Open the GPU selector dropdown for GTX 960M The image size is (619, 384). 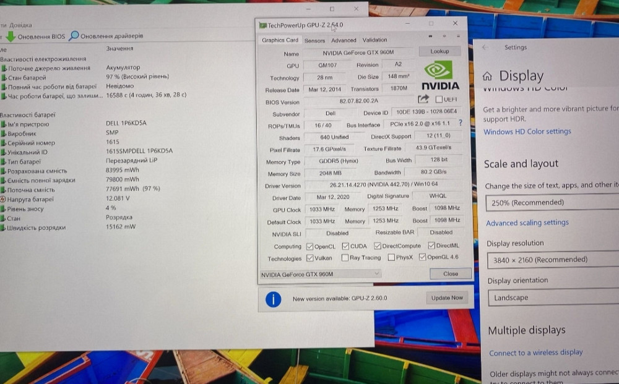tap(321, 274)
